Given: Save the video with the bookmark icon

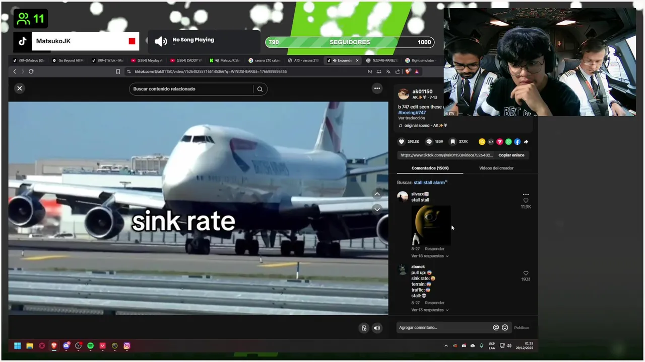Looking at the screenshot, I should pos(453,142).
